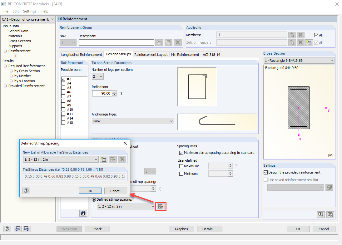
Task: Adjust the Inclination value spinner
Action: (114, 93)
